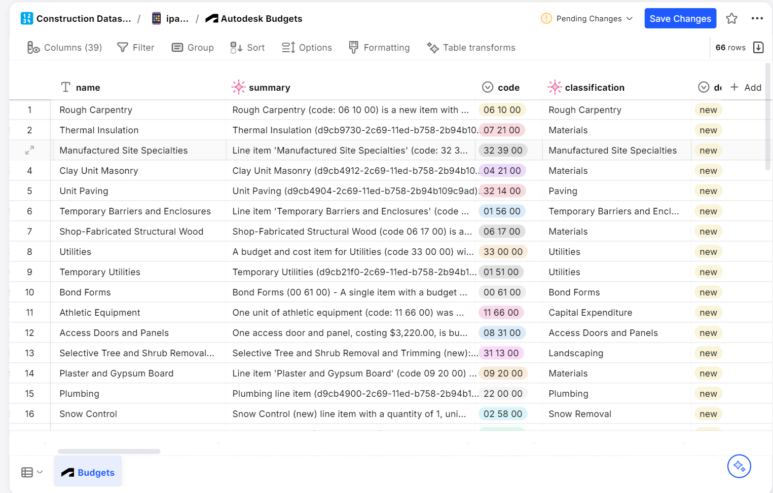The image size is (773, 493).
Task: Open the table view switcher dropdown
Action: [x=32, y=472]
